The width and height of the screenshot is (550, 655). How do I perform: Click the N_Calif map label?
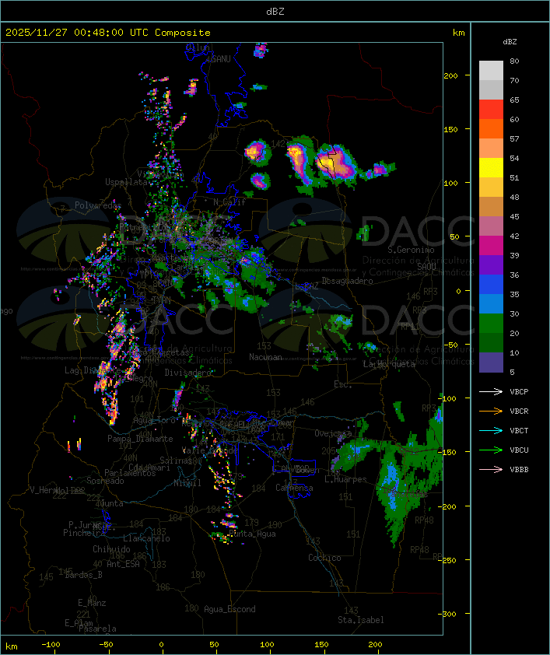[x=229, y=202]
